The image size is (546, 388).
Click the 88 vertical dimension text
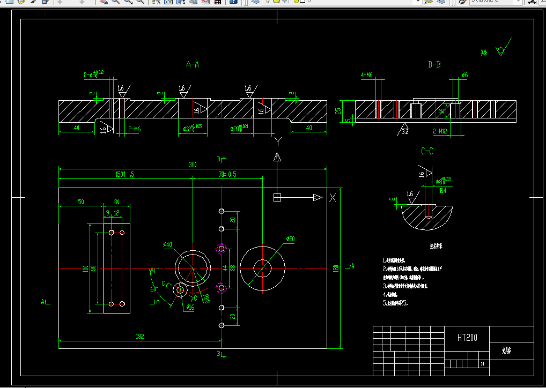pos(233,268)
